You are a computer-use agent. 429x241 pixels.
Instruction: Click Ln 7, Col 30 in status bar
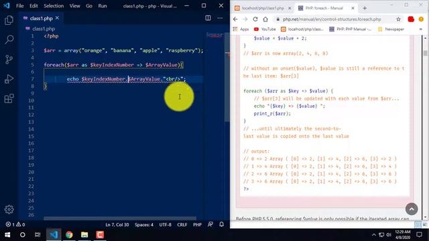[117, 225]
